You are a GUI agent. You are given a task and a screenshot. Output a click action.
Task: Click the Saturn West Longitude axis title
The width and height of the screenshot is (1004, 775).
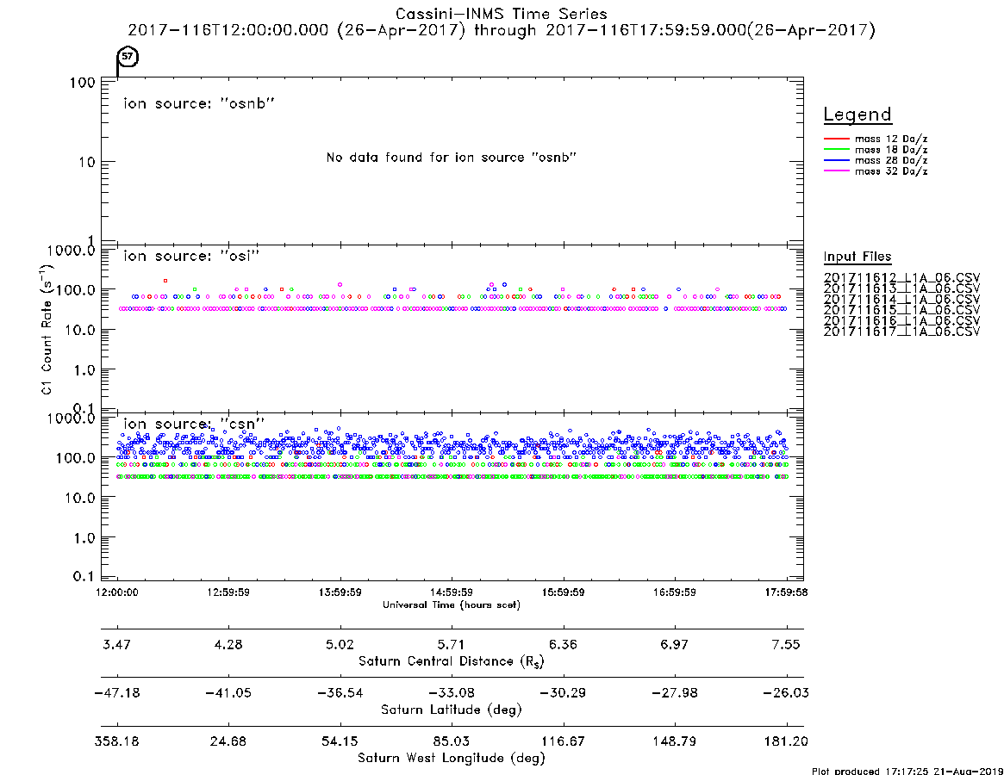click(452, 759)
